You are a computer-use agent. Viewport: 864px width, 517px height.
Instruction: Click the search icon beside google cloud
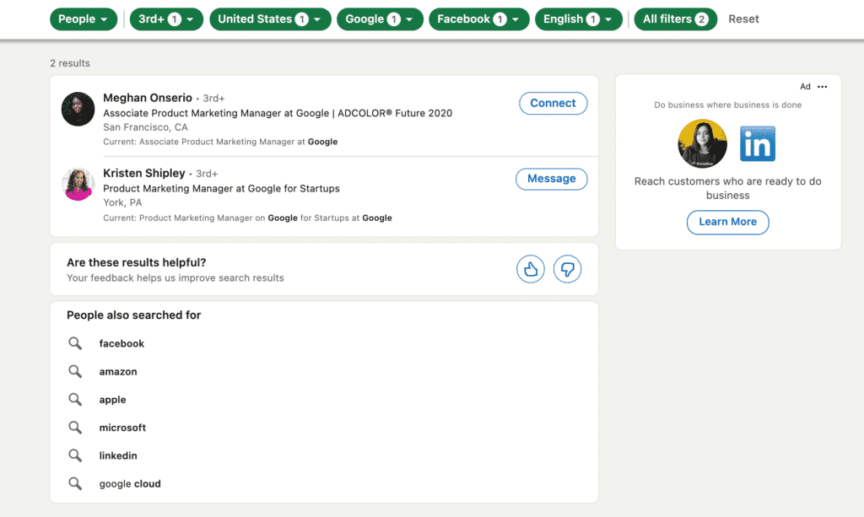coord(75,484)
